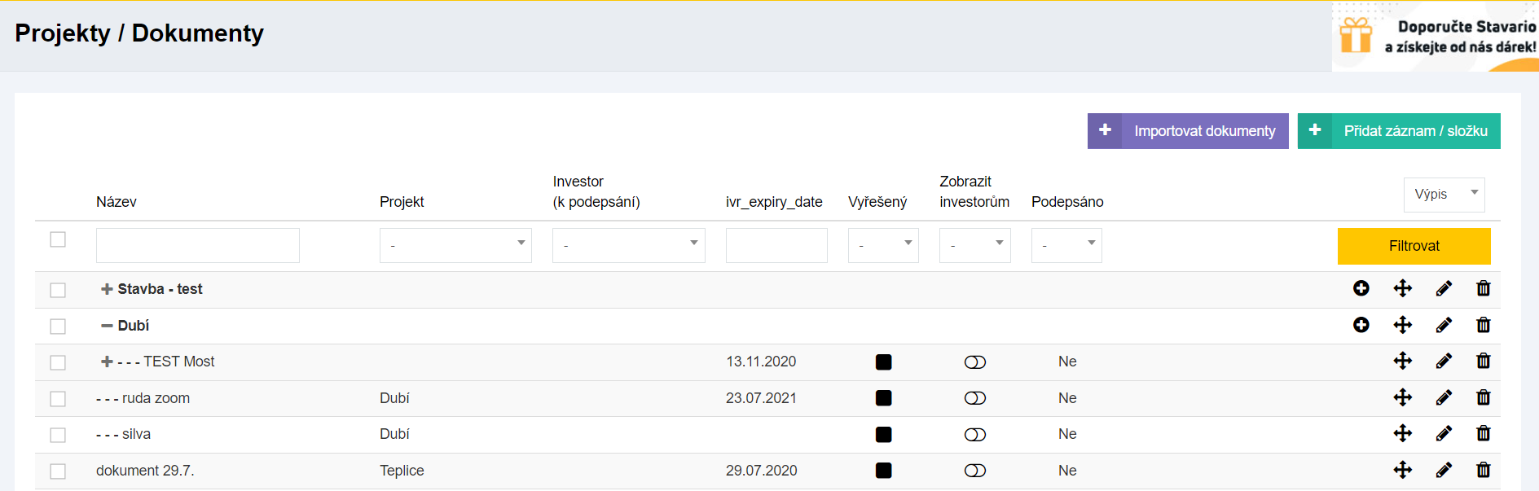Click the ivr_expiry_date column header
Viewport: 1539px width, 491px height.
(x=773, y=202)
